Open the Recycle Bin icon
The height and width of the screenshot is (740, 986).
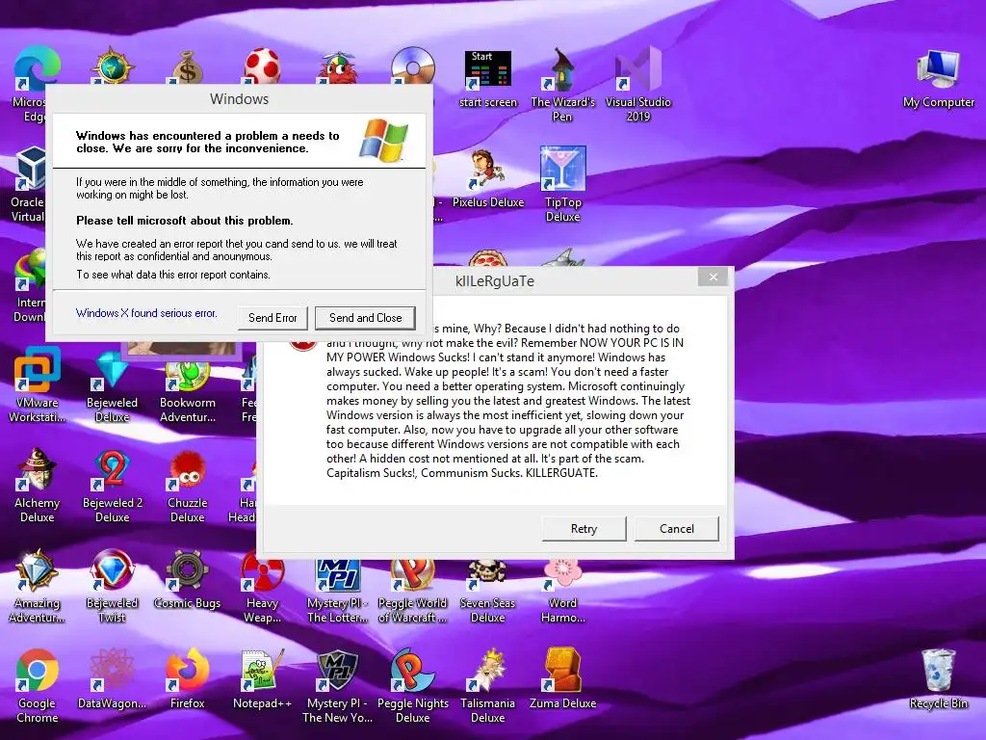pos(938,679)
